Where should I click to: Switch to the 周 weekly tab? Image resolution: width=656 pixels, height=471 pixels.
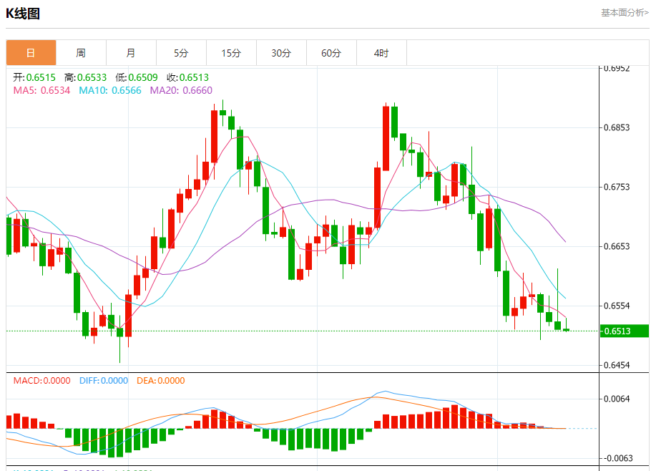point(81,53)
